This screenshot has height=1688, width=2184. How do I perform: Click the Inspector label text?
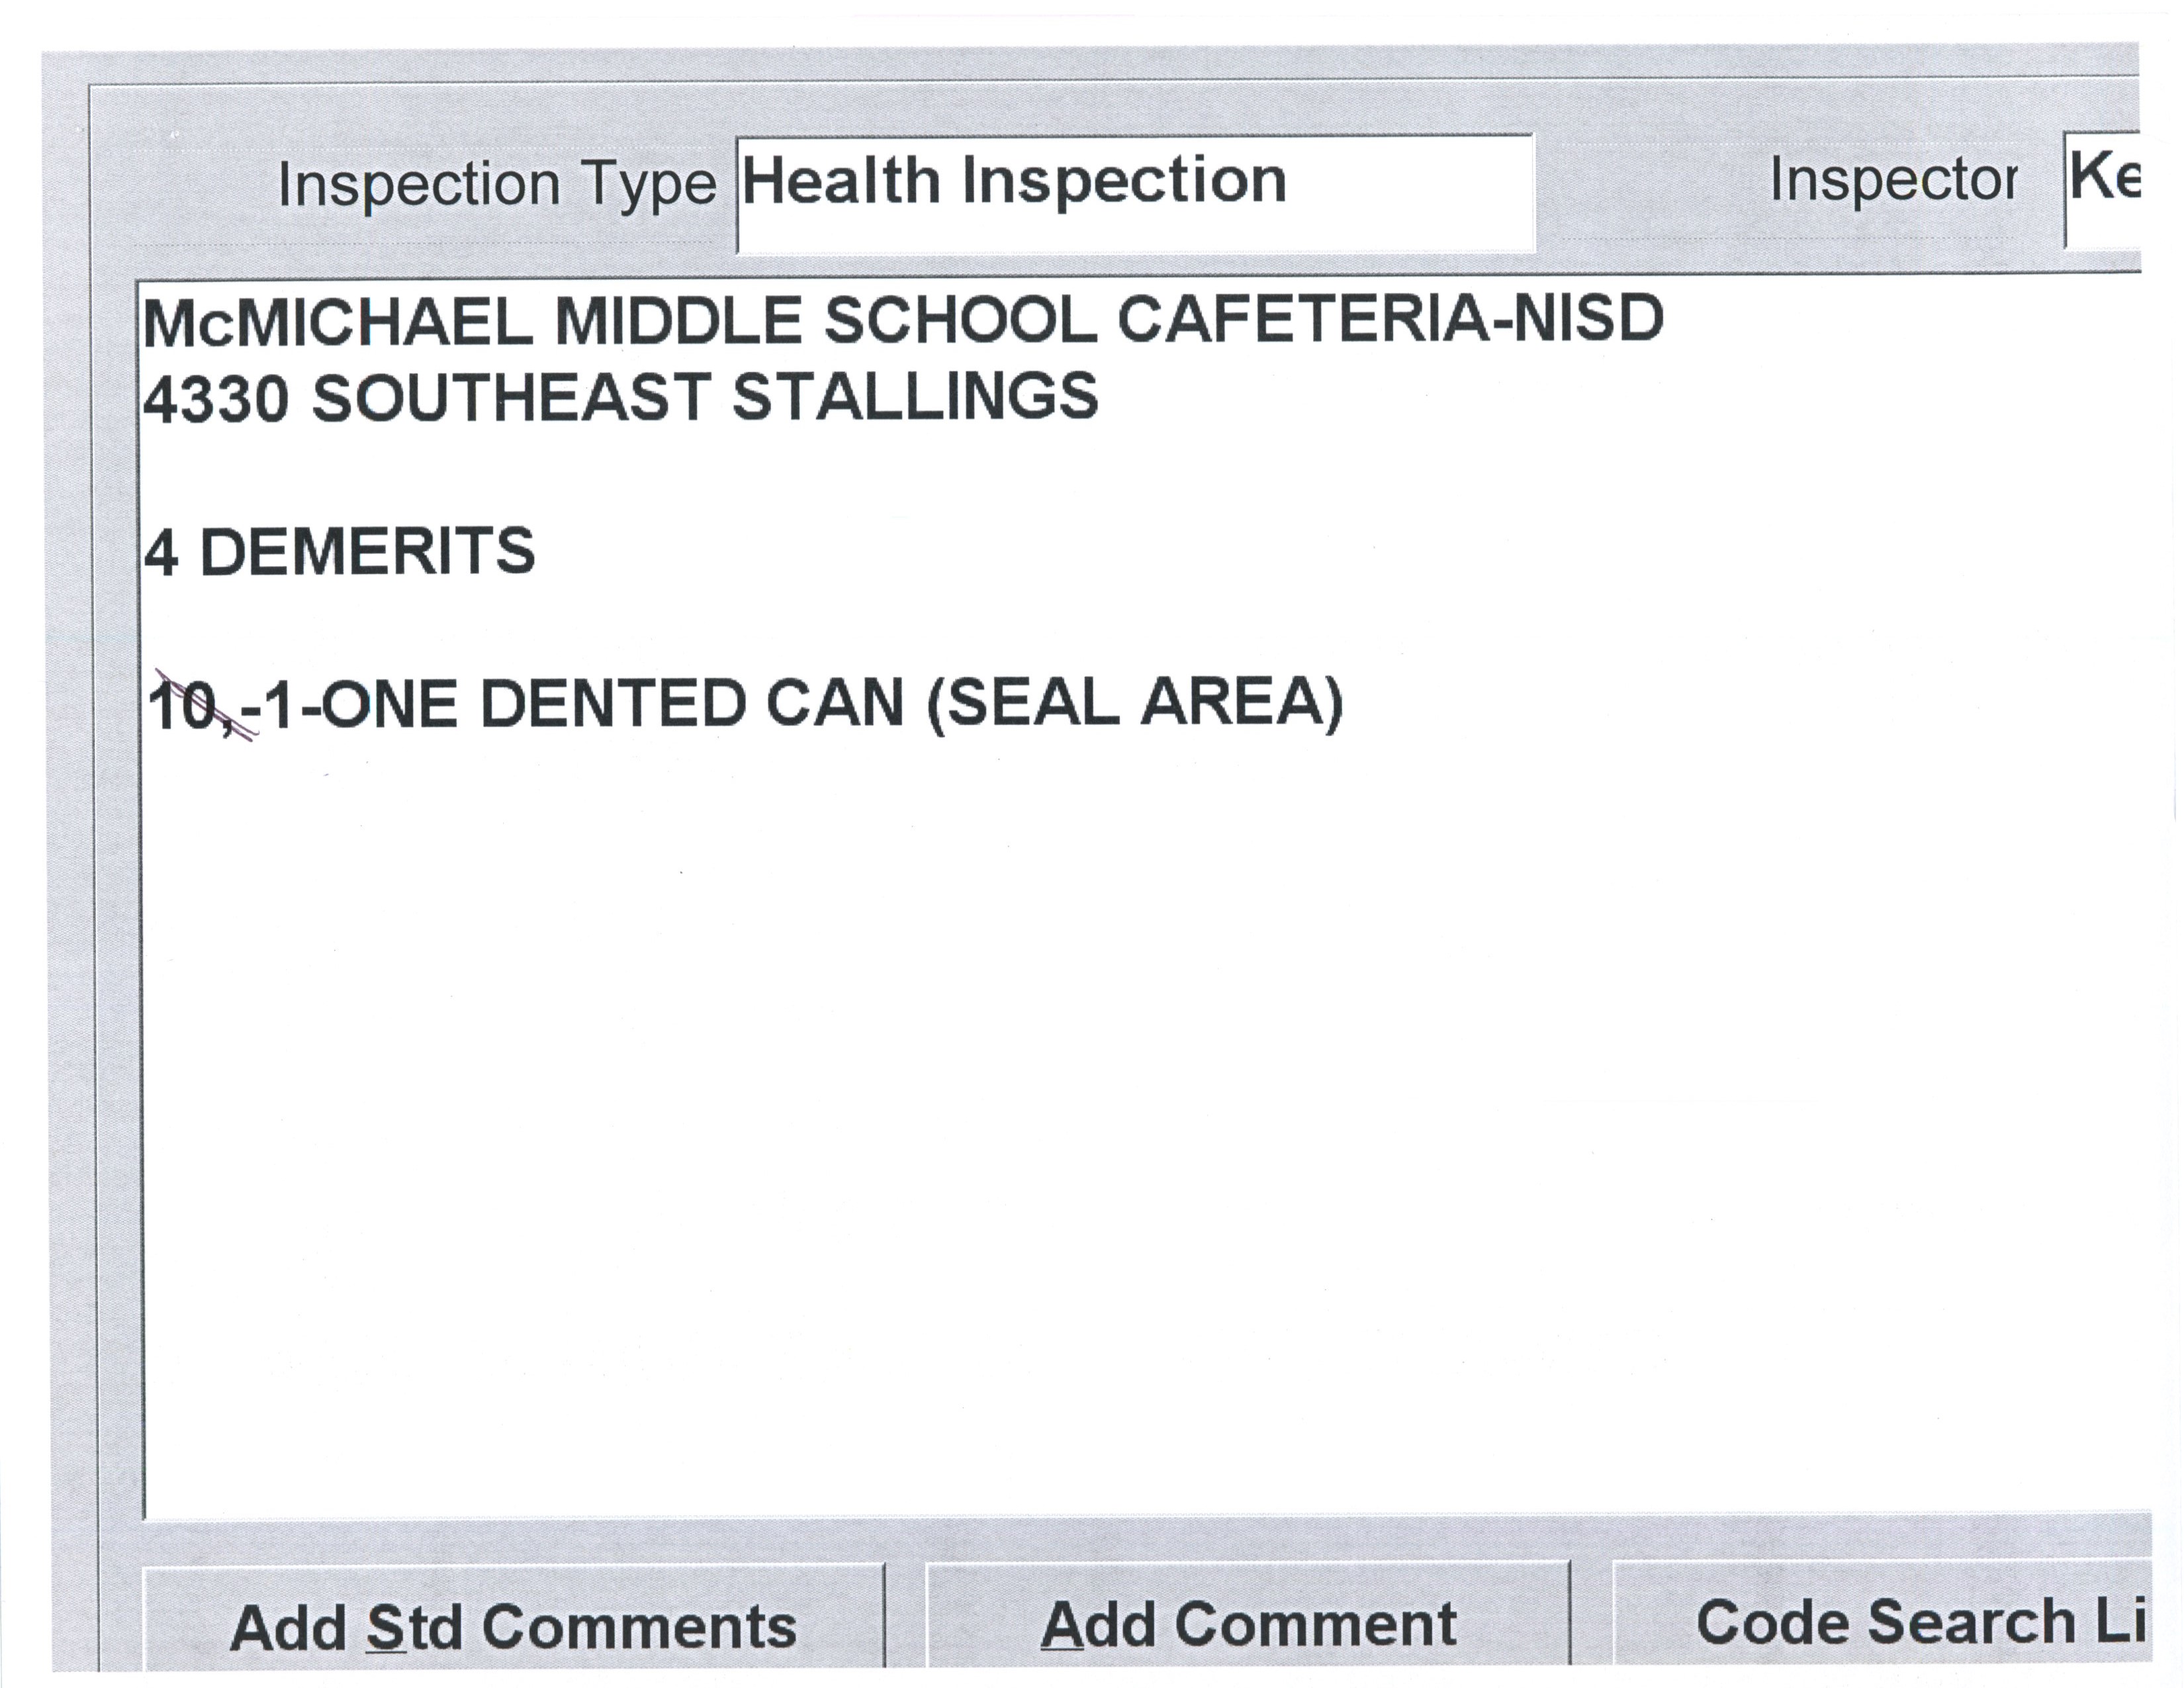[1892, 181]
